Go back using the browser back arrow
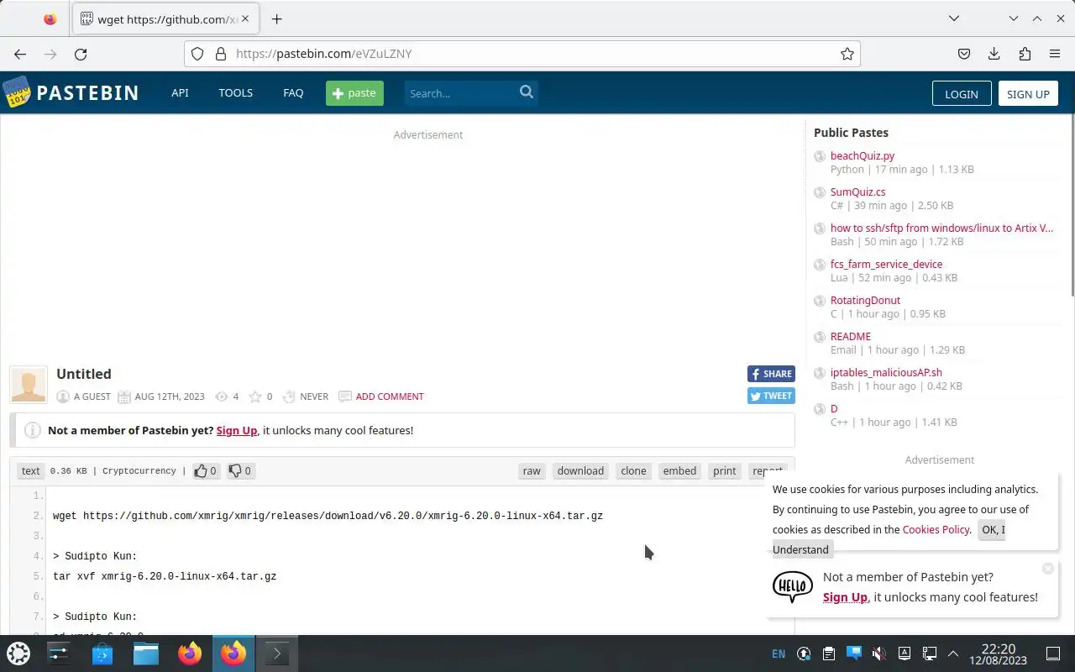This screenshot has width=1075, height=672. click(20, 54)
